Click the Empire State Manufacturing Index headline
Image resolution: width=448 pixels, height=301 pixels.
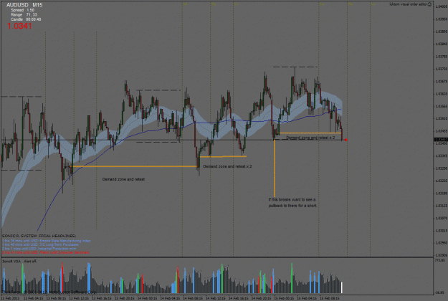47,241
